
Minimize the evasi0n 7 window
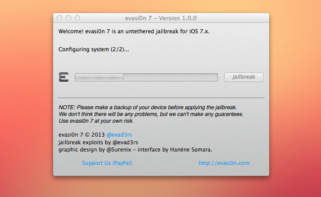(68, 18)
